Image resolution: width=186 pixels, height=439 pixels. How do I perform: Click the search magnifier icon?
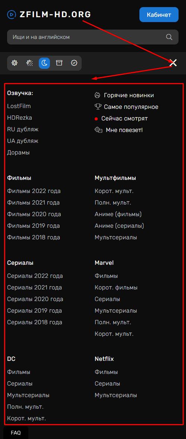pos(169,37)
